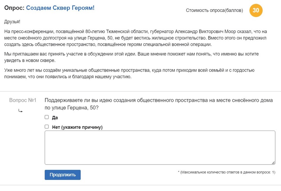Click the reply arrow indicator for question one
The image size is (281, 191).
tap(20, 110)
